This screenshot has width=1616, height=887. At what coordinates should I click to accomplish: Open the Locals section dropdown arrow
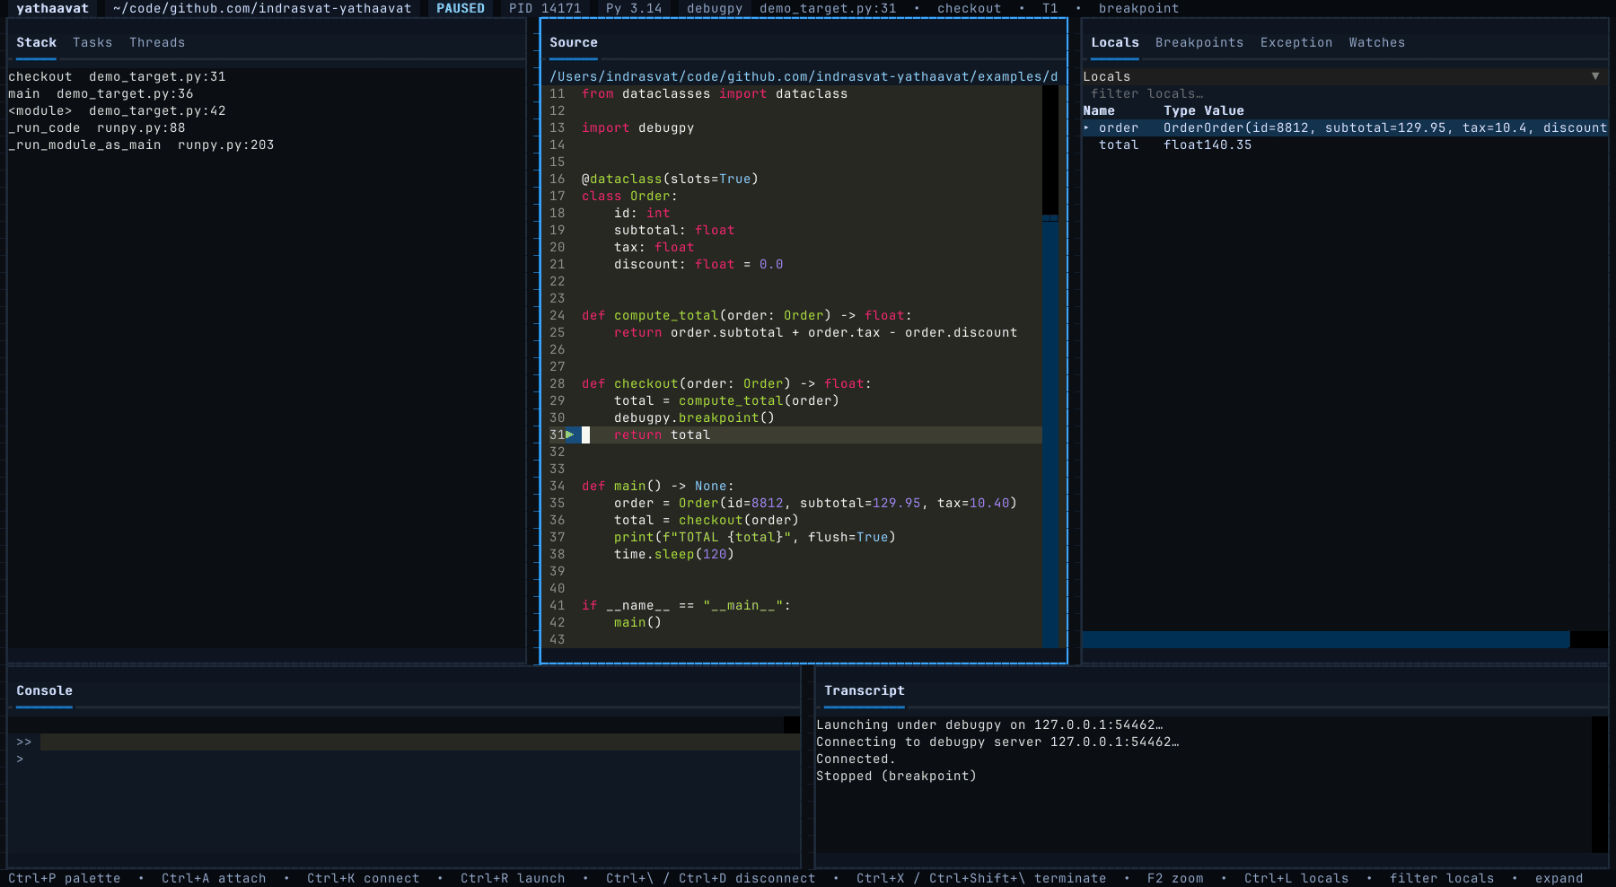pos(1595,76)
